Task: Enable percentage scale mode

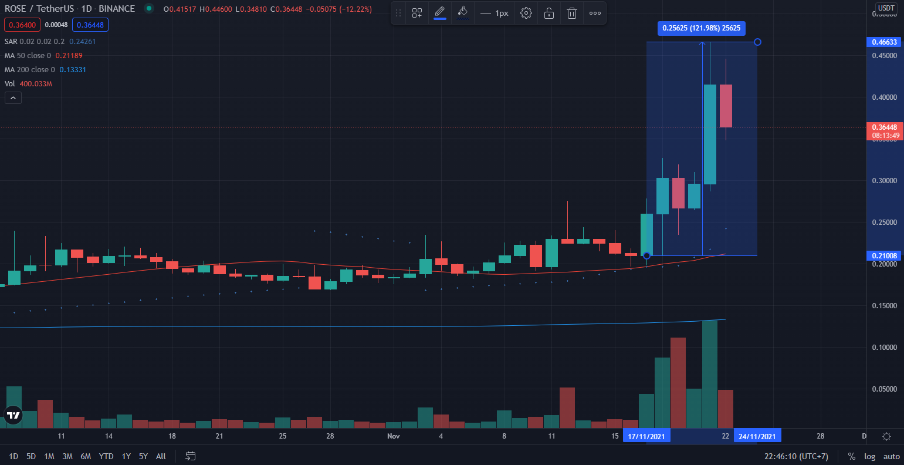Action: tap(851, 456)
